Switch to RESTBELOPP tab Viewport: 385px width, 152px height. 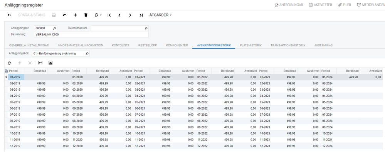(x=148, y=46)
